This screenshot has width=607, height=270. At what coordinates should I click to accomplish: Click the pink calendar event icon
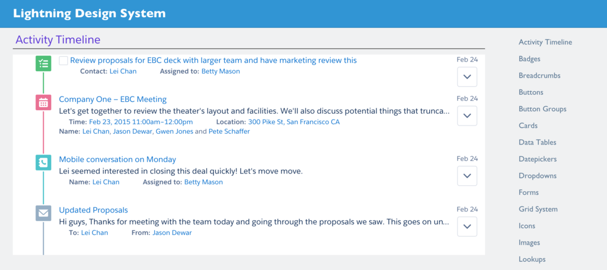[43, 102]
